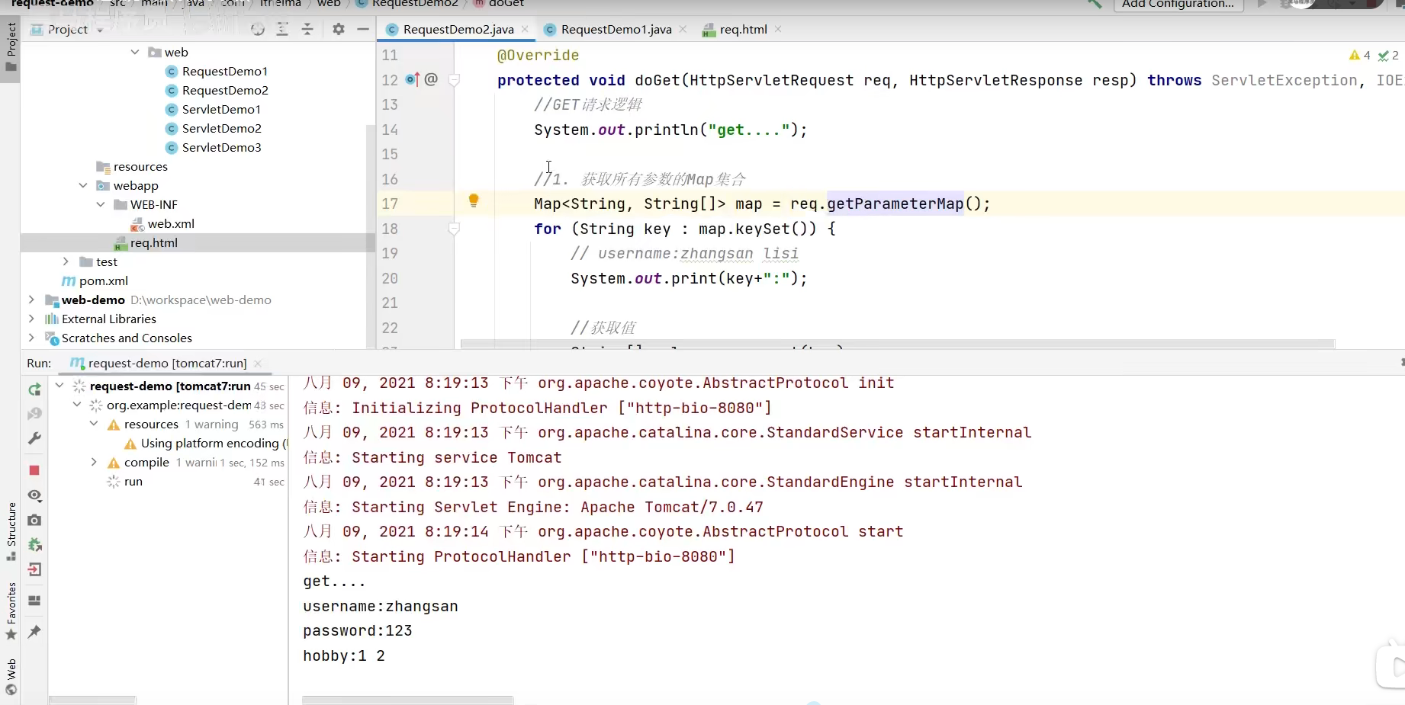The height and width of the screenshot is (705, 1405).
Task: Click console output line 'hobby:1 2'
Action: 344,655
